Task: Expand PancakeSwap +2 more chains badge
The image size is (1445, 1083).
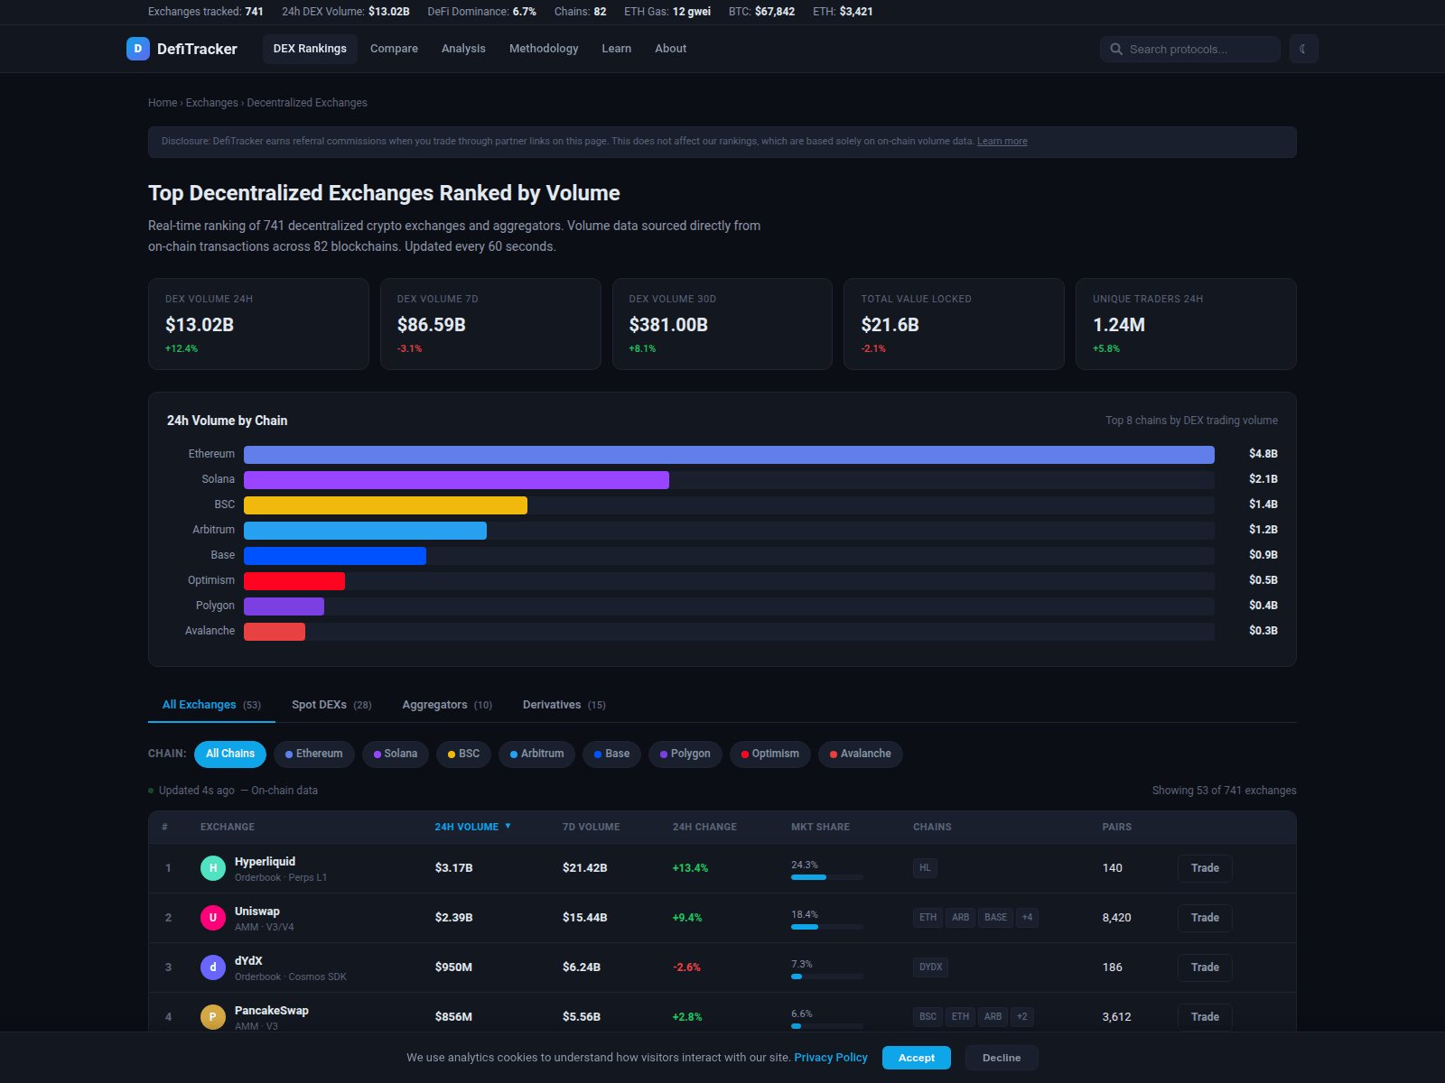Action: (1022, 1017)
